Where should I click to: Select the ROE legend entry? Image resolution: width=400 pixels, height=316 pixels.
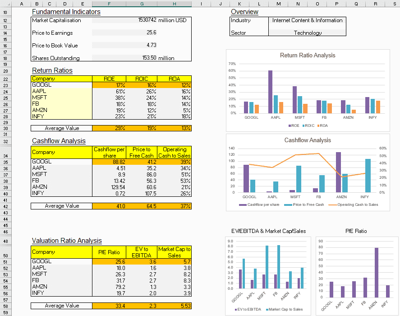click(x=295, y=125)
